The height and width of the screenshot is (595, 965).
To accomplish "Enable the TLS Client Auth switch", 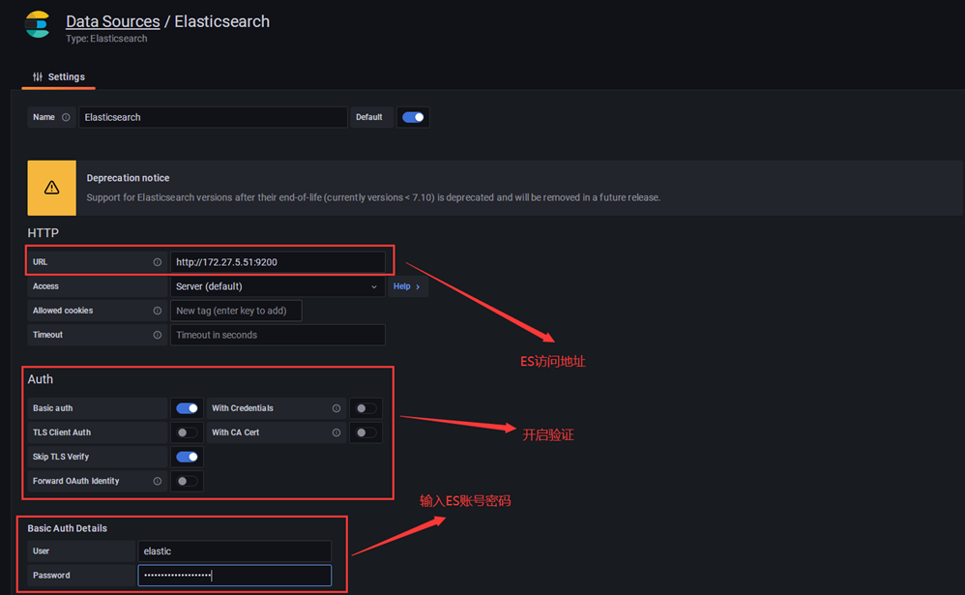I will pos(187,433).
